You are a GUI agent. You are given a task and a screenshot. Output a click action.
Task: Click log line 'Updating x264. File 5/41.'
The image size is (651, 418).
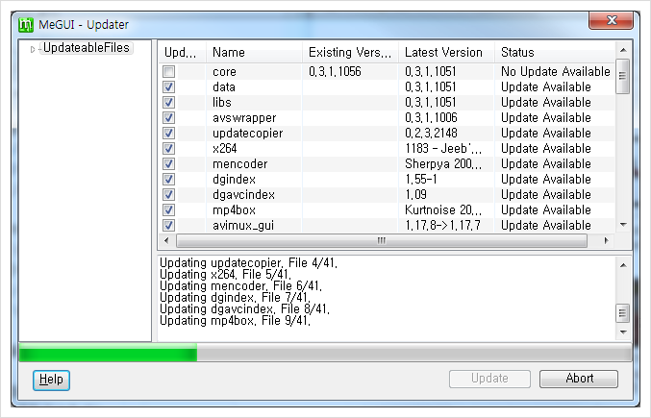[x=225, y=275]
